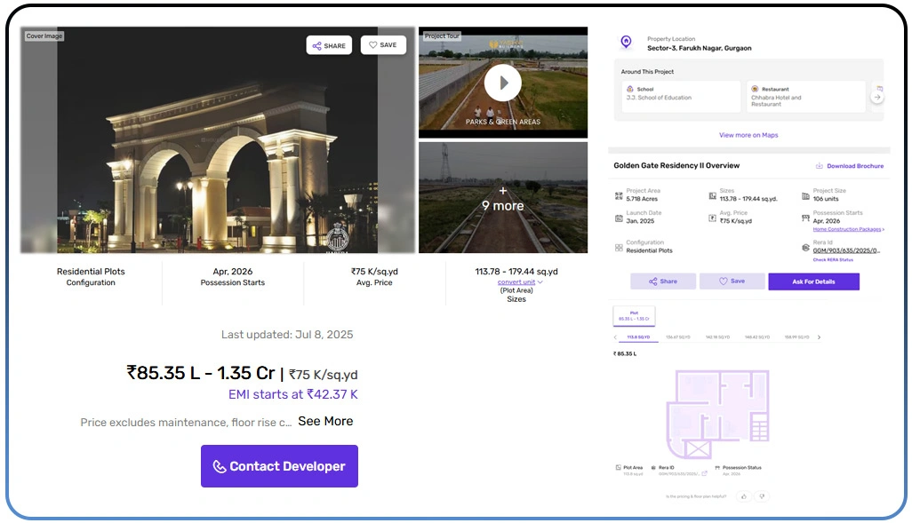Switch to the 156.67 SQ.YD tab
Viewport: 912px width, 523px height.
[678, 337]
